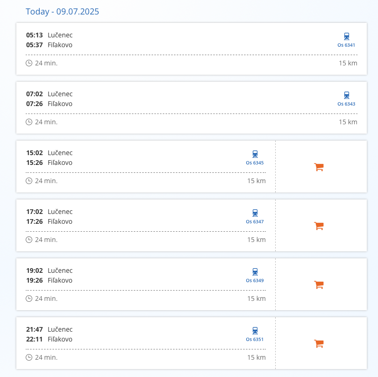Image resolution: width=378 pixels, height=377 pixels.
Task: Click the Fiľakovo arrival at 22:11
Action: coord(60,339)
